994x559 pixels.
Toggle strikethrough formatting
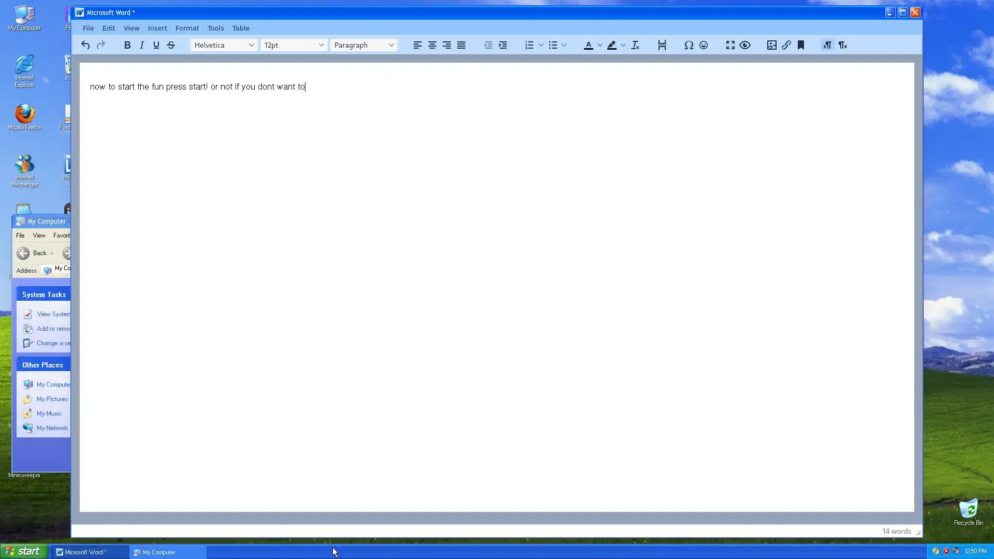(171, 45)
